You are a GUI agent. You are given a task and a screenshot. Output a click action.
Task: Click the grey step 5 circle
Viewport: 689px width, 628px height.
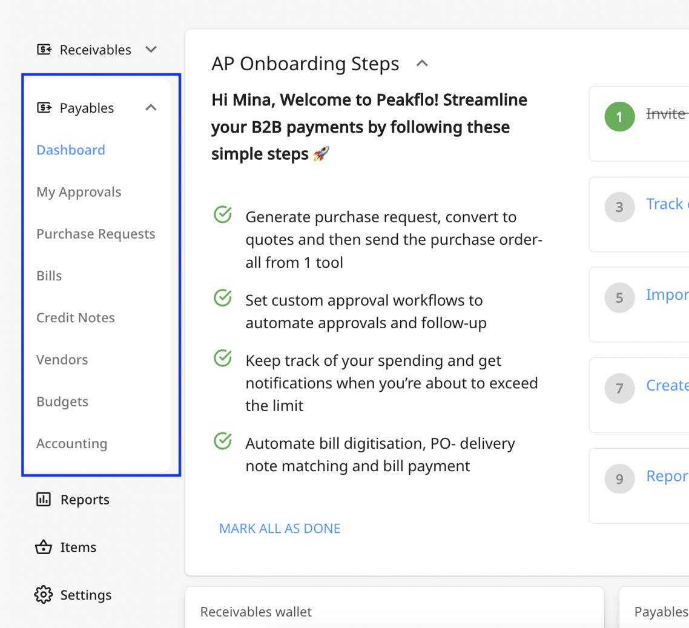pos(619,297)
